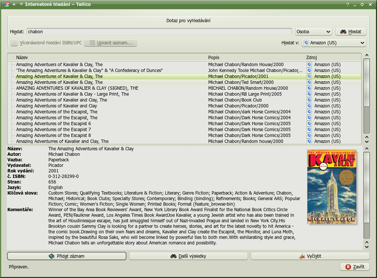Click the help question mark in title bar
The width and height of the screenshot is (377, 278).
[x=347, y=4]
